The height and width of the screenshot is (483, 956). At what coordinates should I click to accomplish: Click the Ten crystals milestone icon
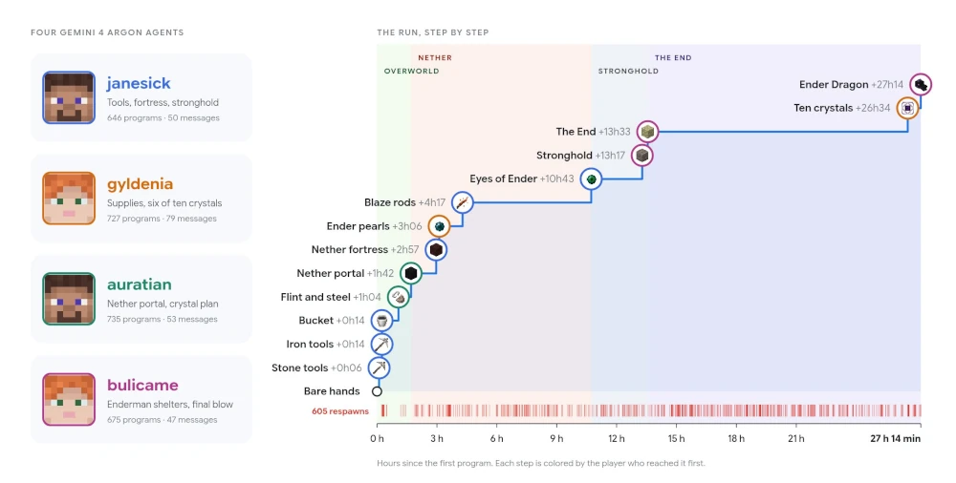pos(908,108)
